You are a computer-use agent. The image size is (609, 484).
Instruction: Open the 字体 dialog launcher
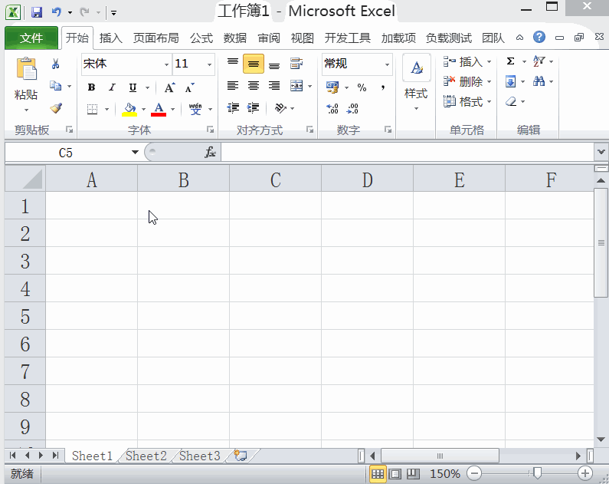click(210, 130)
